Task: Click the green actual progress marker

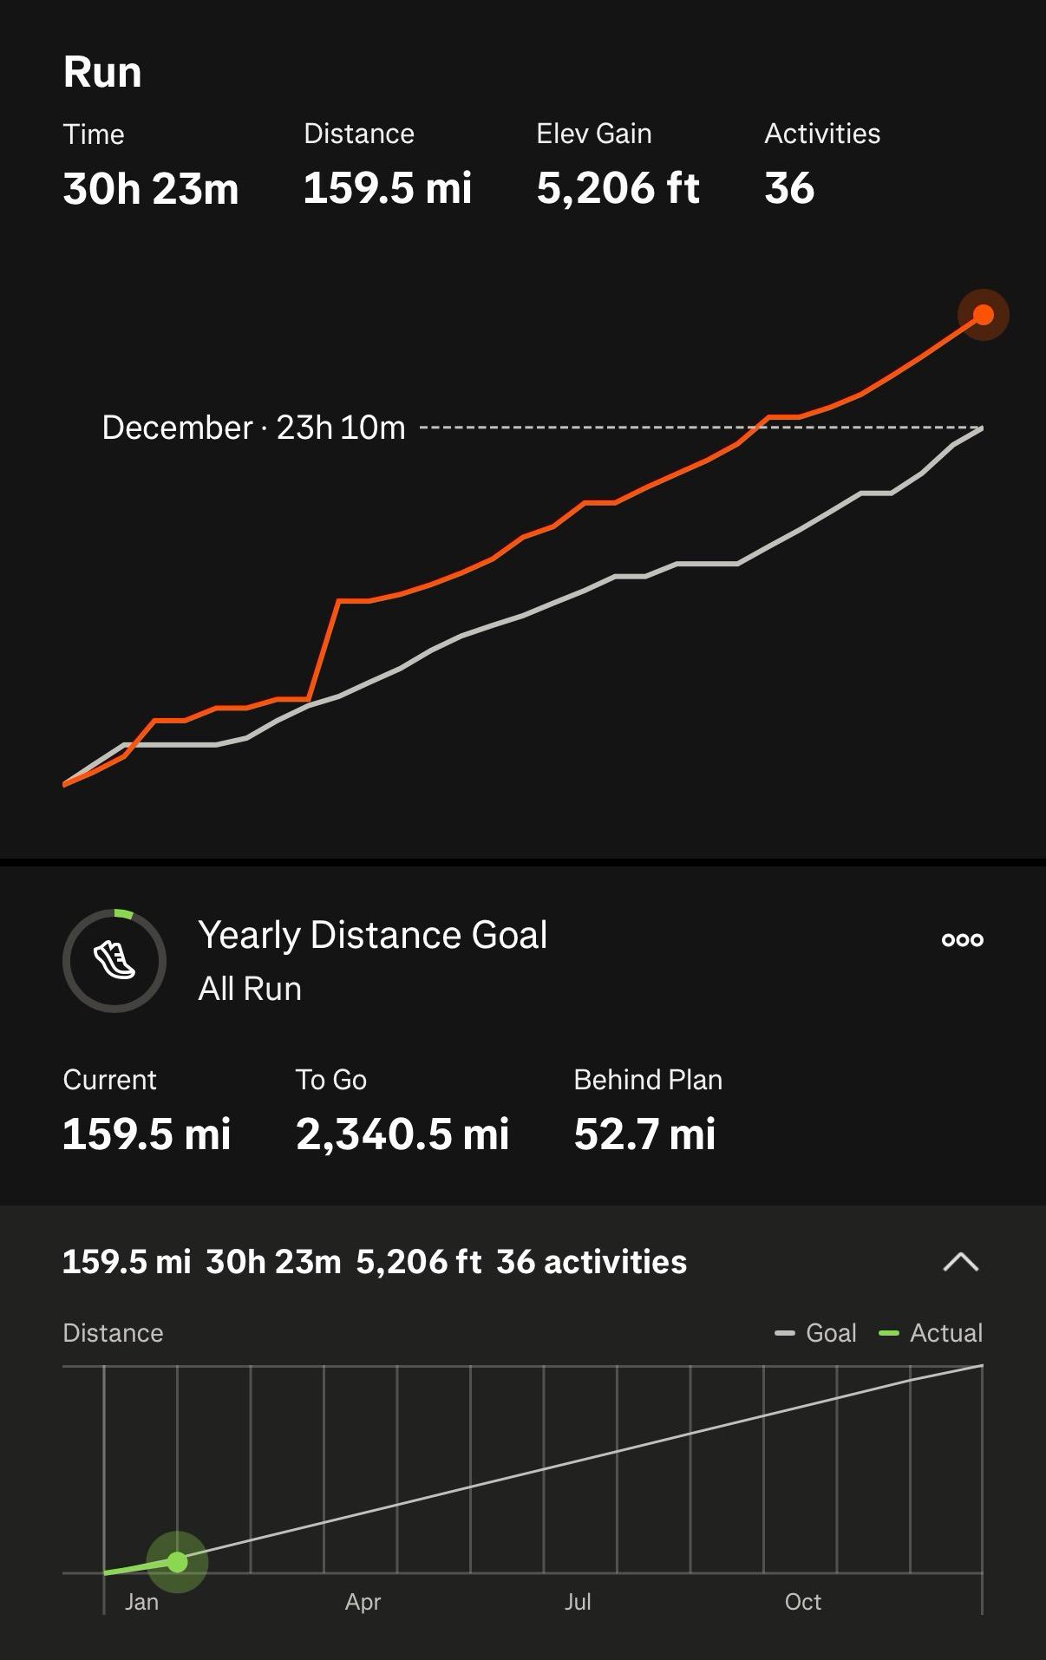Action: tap(177, 1562)
